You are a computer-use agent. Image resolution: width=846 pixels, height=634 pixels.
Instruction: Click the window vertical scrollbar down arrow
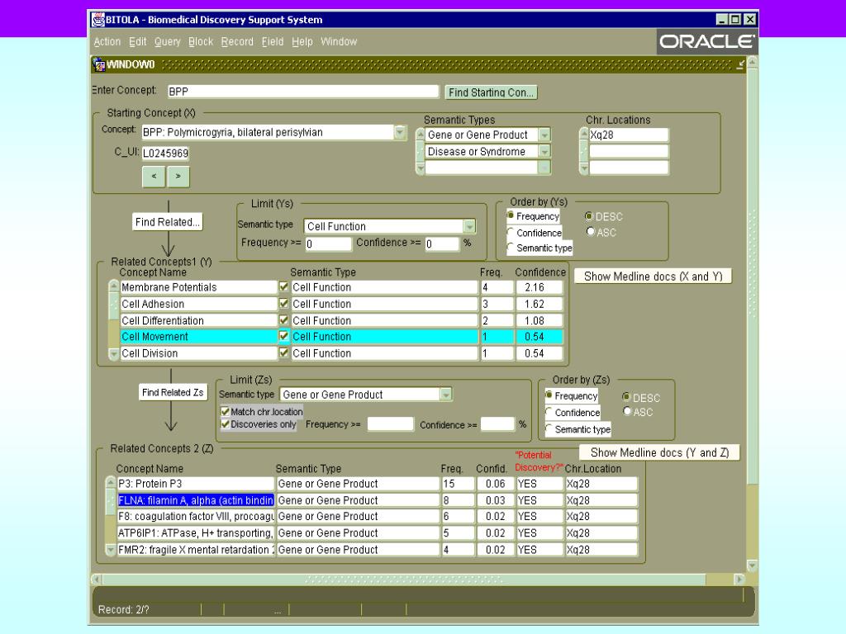pyautogui.click(x=752, y=565)
